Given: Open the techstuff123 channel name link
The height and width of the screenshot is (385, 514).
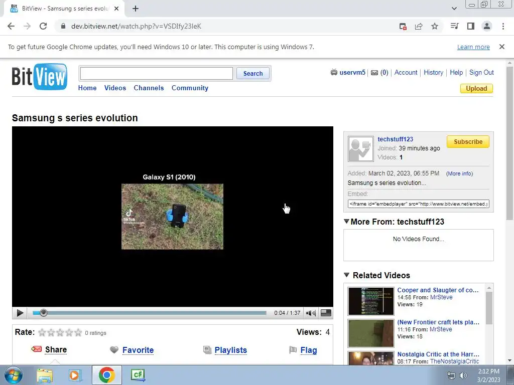Looking at the screenshot, I should [395, 139].
